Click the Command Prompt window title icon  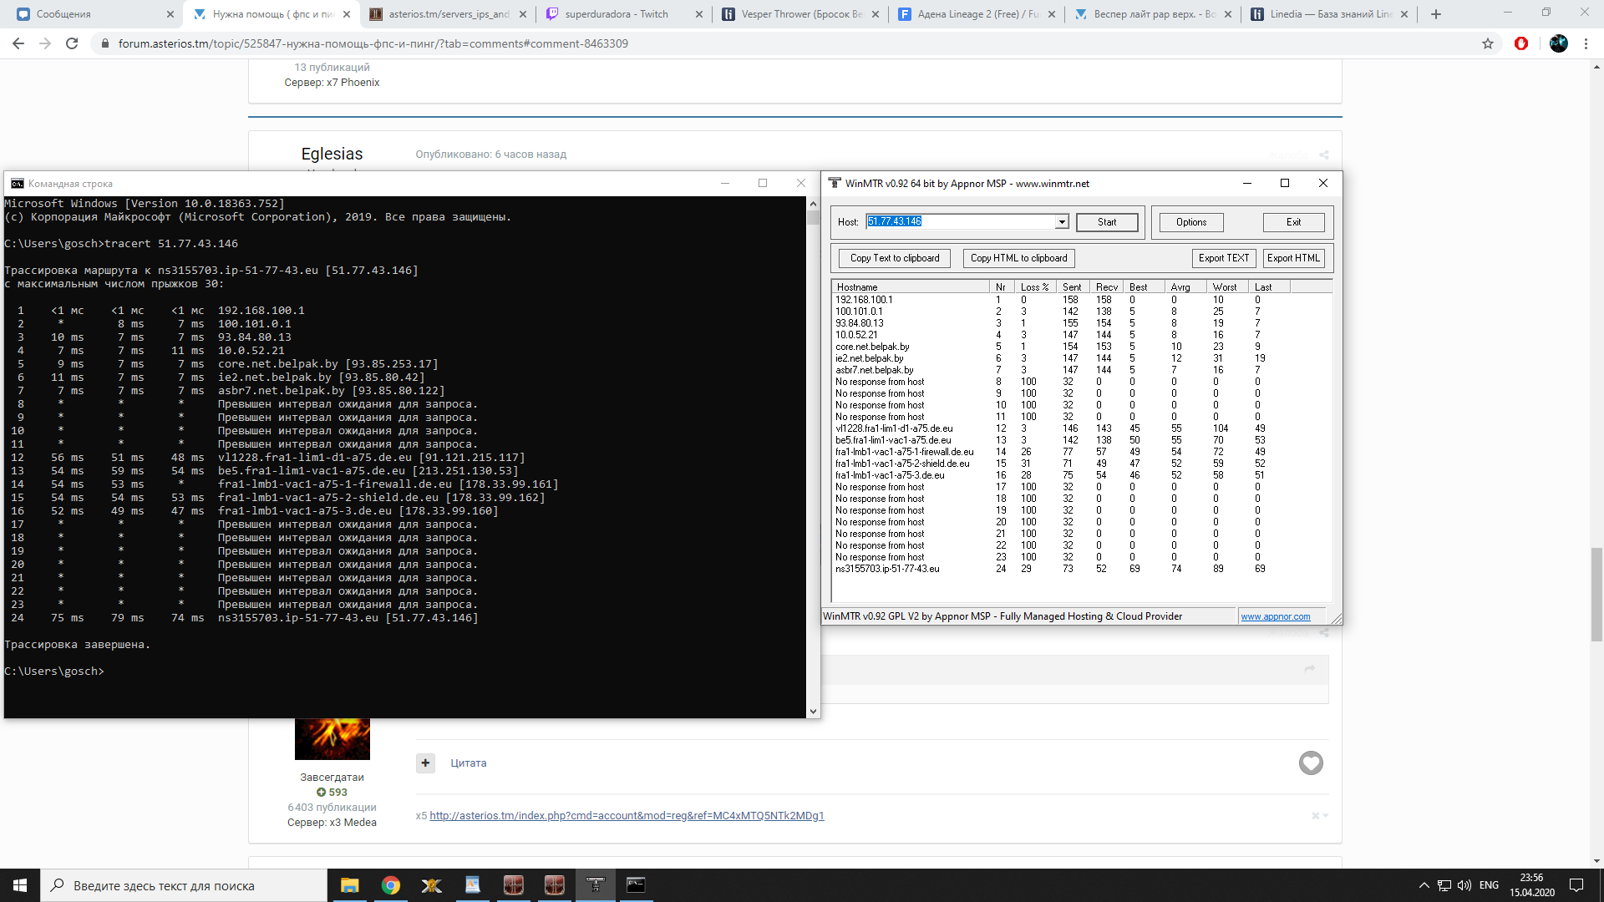(x=18, y=184)
